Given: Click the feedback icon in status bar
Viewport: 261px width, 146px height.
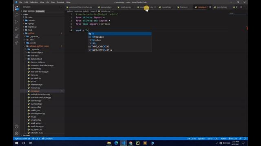Looking at the screenshot, I should [240, 139].
